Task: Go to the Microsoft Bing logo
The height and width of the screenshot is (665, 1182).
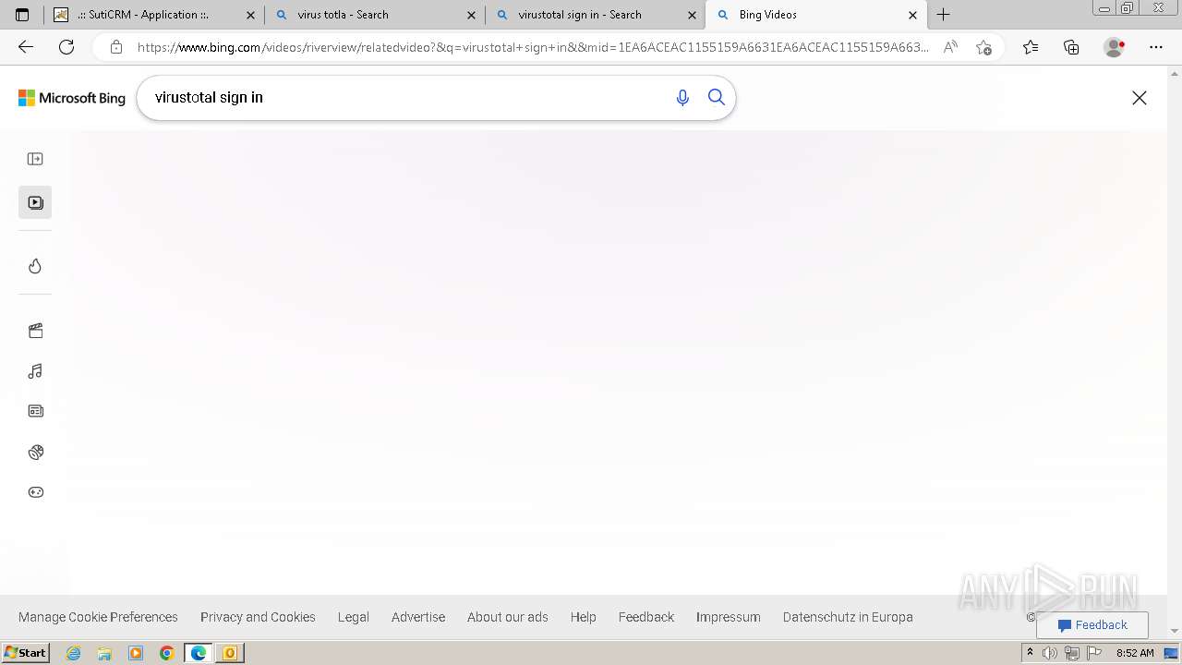Action: 72,98
